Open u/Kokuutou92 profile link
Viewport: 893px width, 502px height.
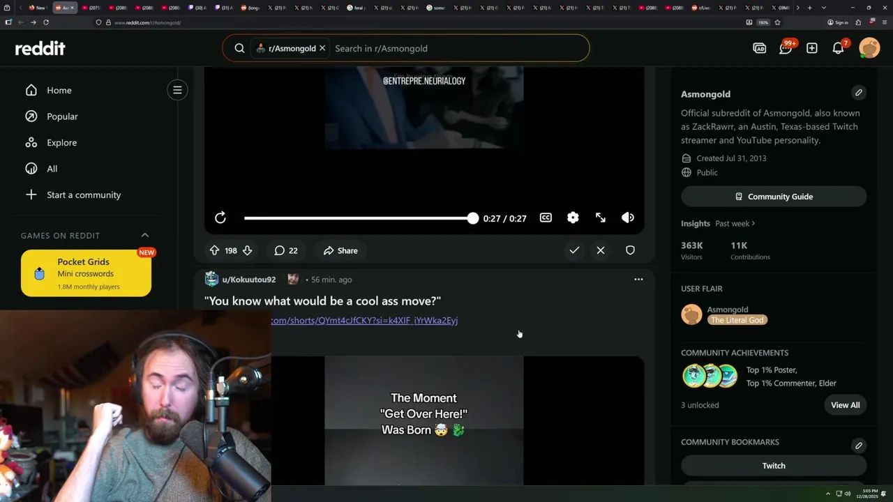coord(248,280)
